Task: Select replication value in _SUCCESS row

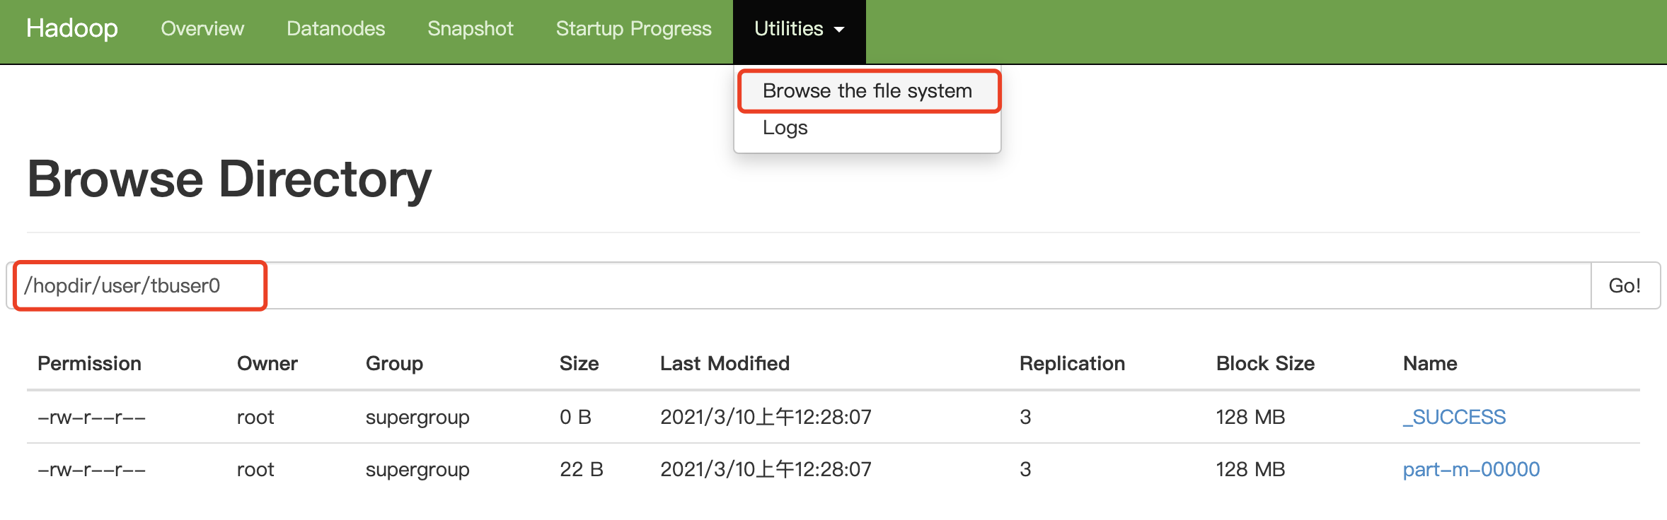Action: 1025,417
